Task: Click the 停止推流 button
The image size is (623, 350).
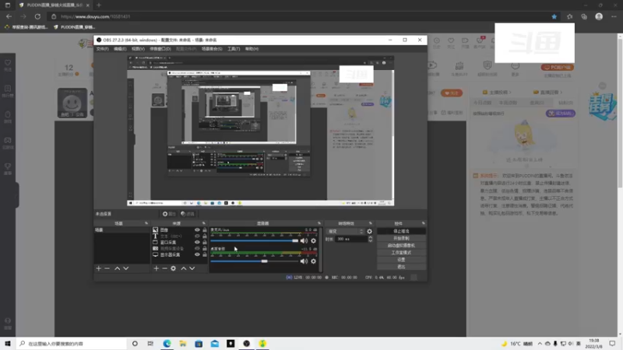Action: (x=401, y=231)
